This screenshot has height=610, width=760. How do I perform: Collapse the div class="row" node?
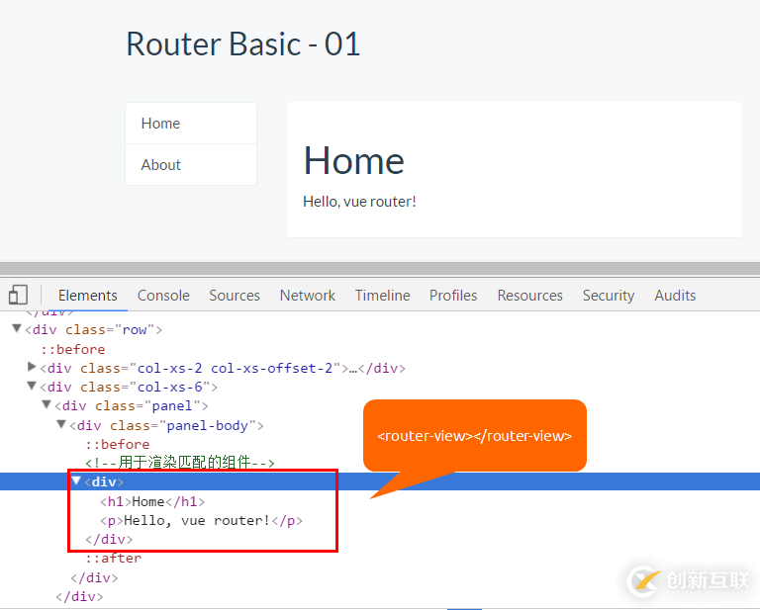pos(17,328)
